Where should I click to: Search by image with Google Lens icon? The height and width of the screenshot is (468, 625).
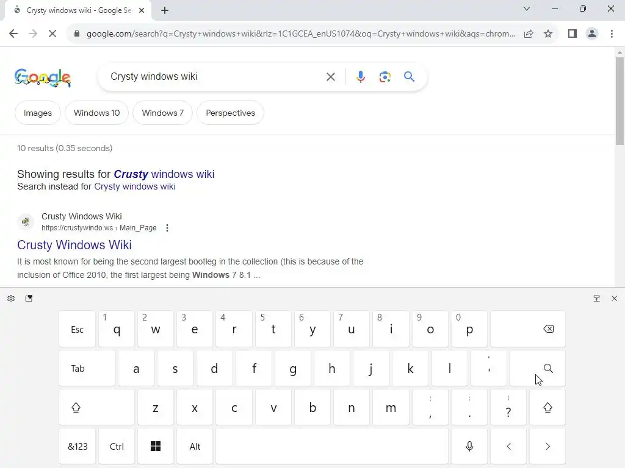tap(385, 77)
